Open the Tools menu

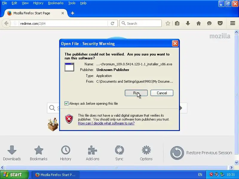[x=72, y=3]
